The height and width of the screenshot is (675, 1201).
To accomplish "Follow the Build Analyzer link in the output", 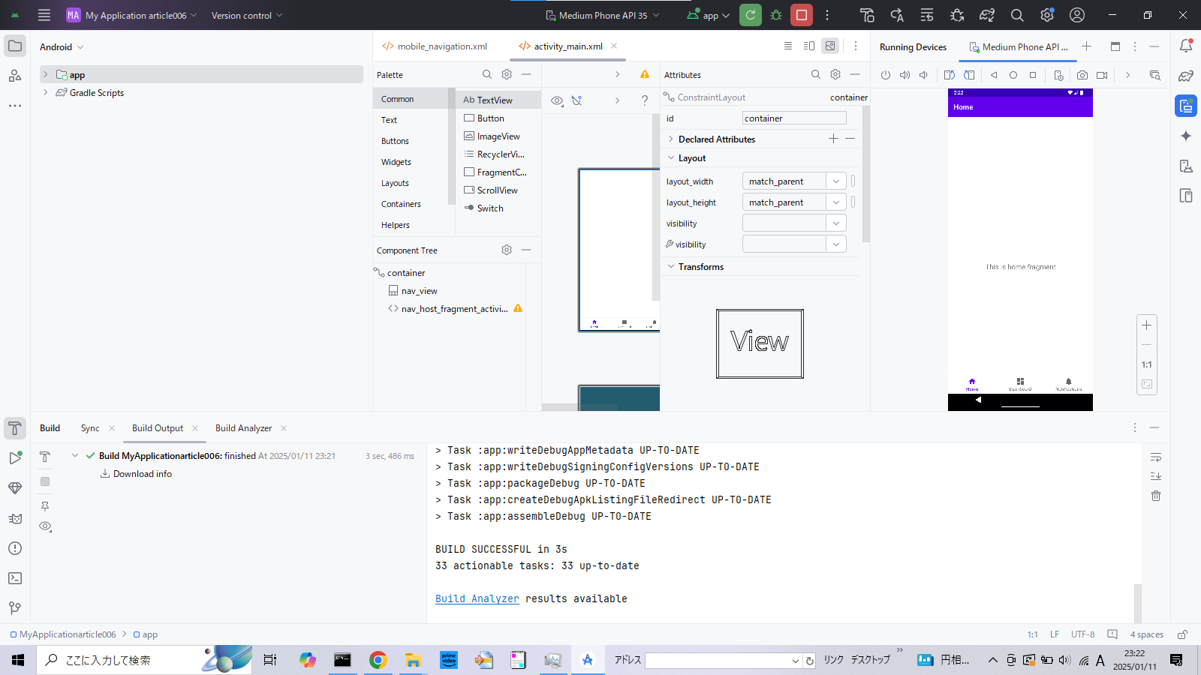I will [x=477, y=598].
